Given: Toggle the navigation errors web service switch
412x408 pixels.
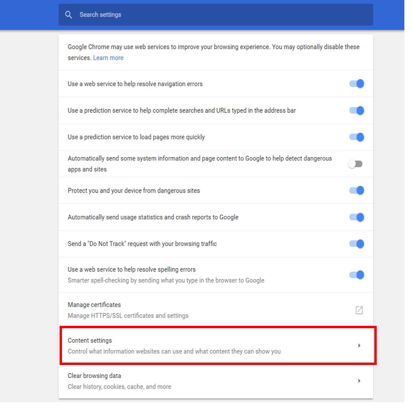Looking at the screenshot, I should 356,84.
